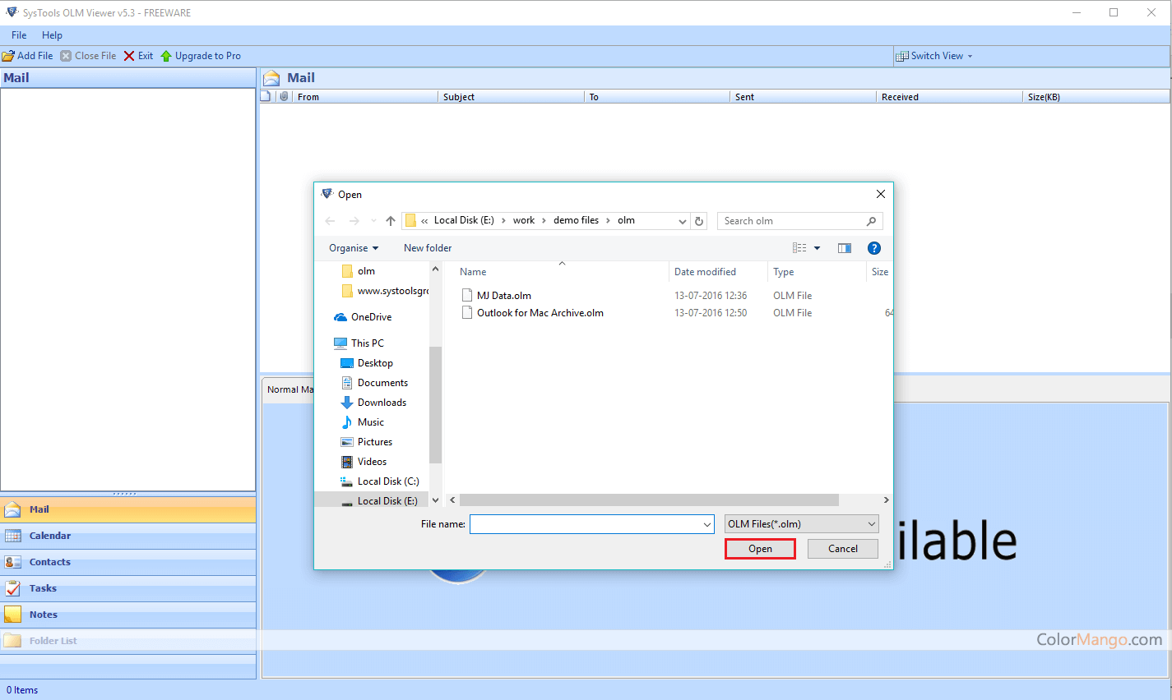
Task: Open the Organise dropdown menu
Action: pos(354,248)
